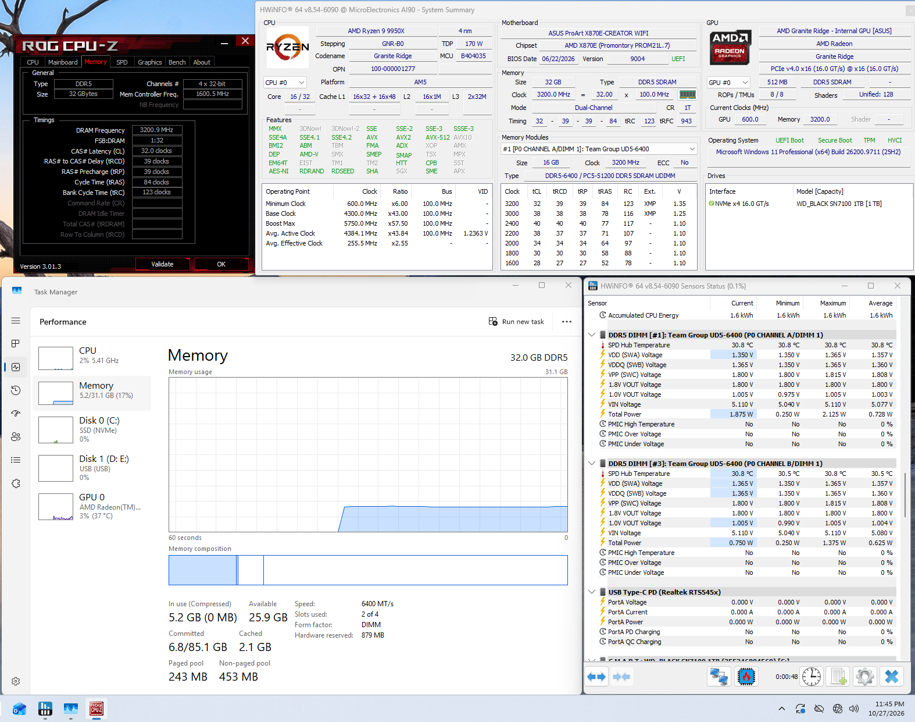This screenshot has width=915, height=722.
Task: Click HWiNFO expand columns blue arrows button
Action: pyautogui.click(x=596, y=677)
